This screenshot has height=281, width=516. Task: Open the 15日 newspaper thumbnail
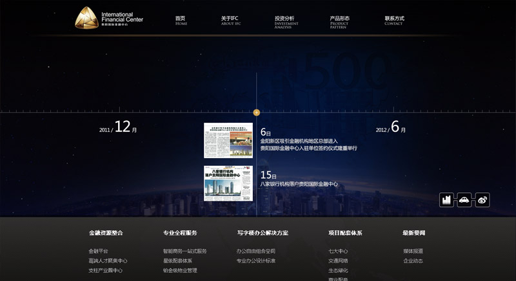(x=228, y=183)
